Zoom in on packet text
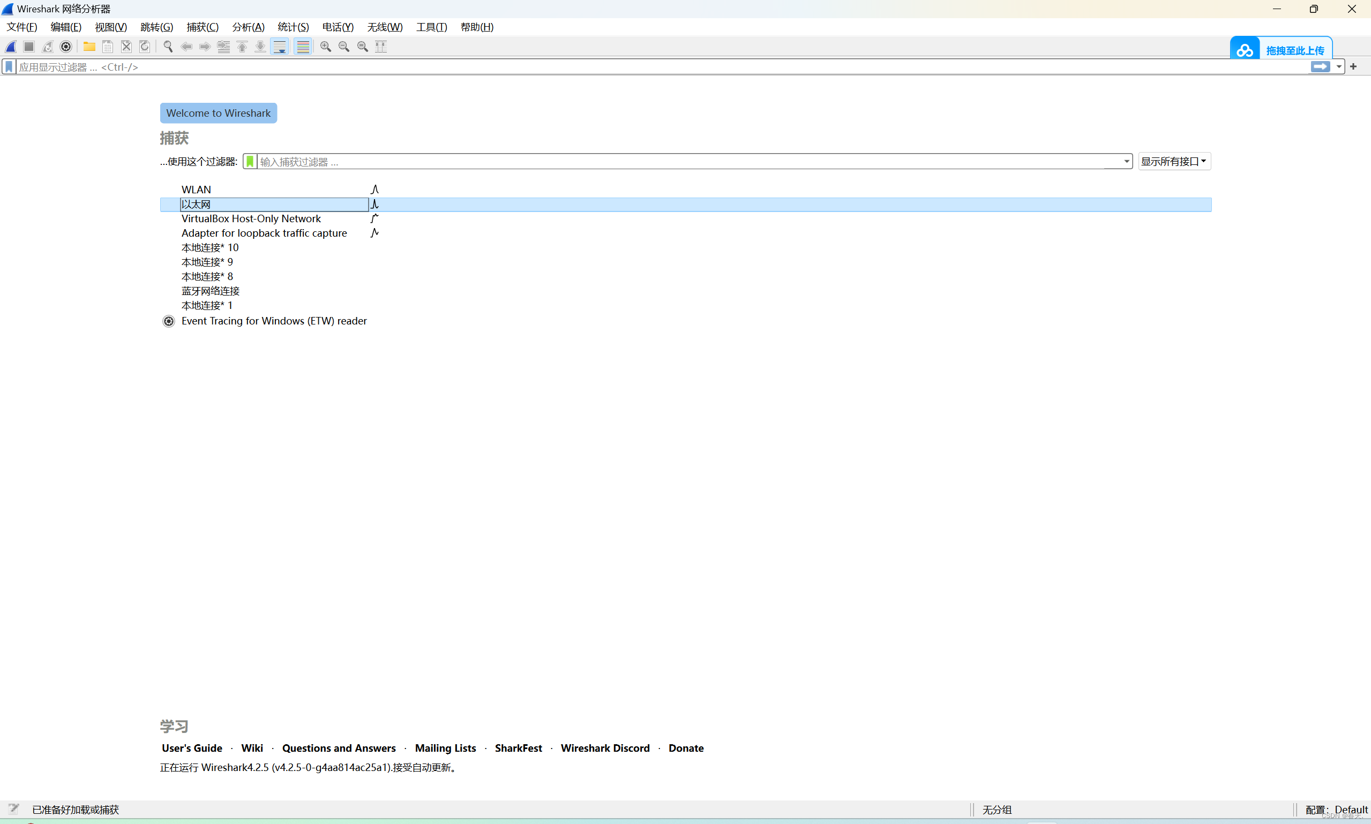 (x=326, y=47)
